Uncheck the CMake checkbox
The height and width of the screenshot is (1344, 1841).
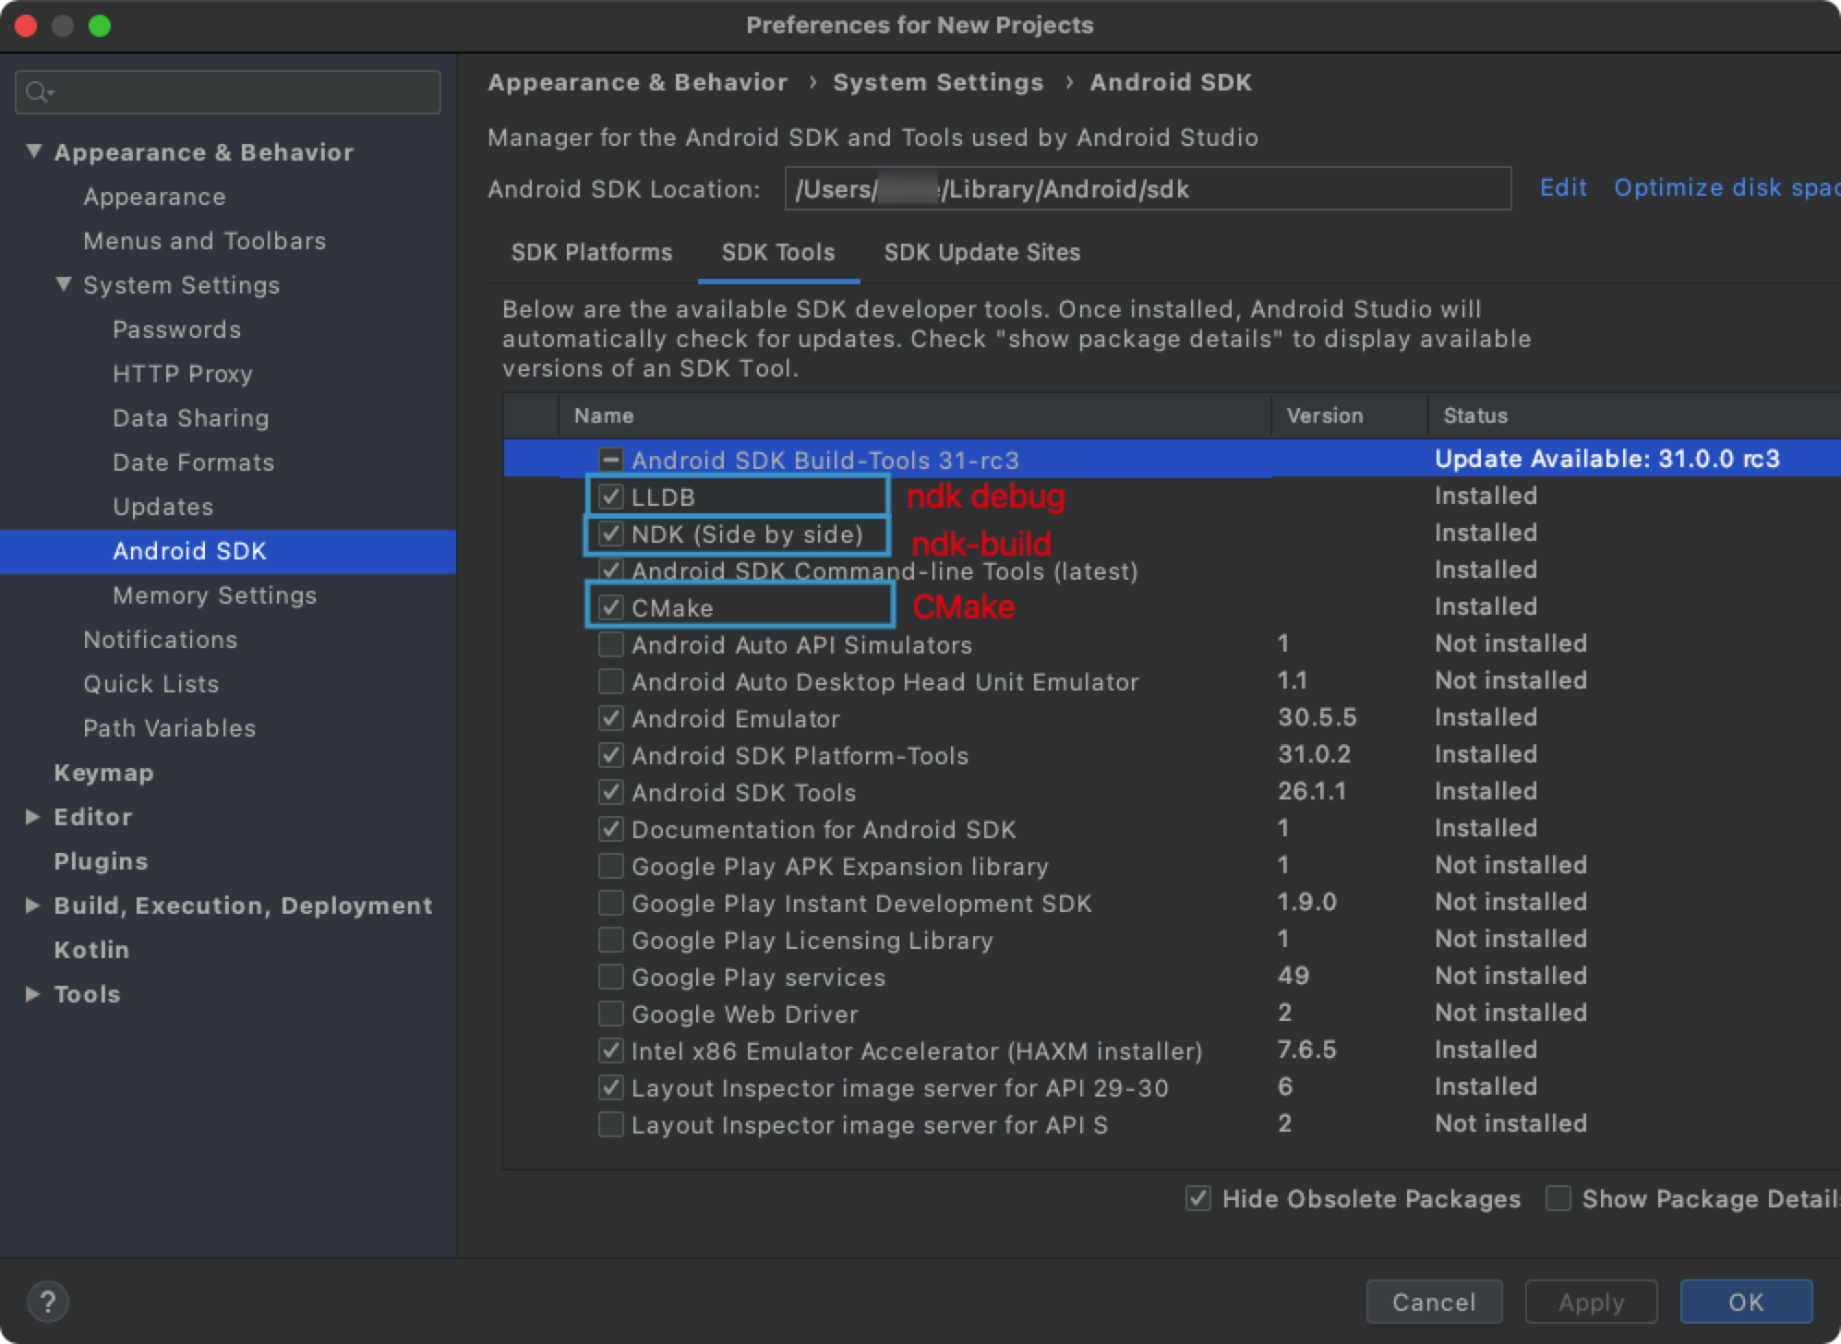click(x=610, y=607)
